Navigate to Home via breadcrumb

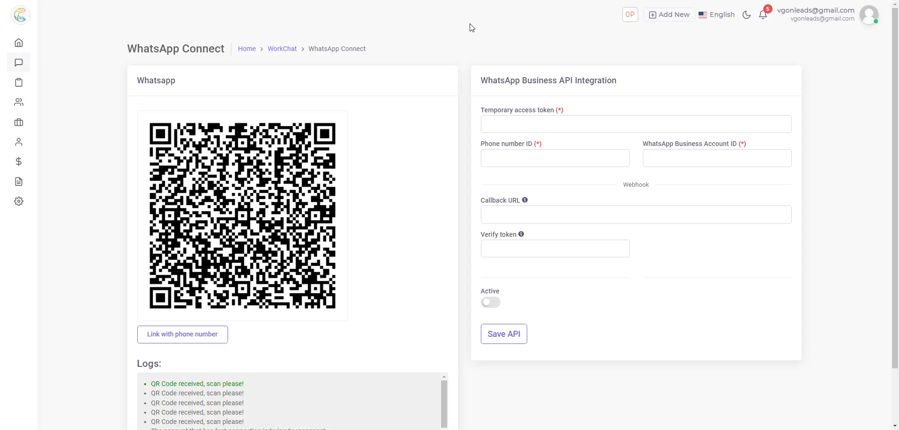coord(247,49)
